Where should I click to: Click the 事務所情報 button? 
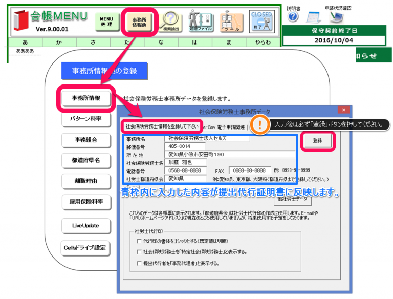[86, 98]
